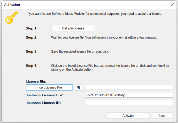This screenshot has height=123, width=178.
Task: Click the 'Instance License ID:' label
Action: (44, 103)
